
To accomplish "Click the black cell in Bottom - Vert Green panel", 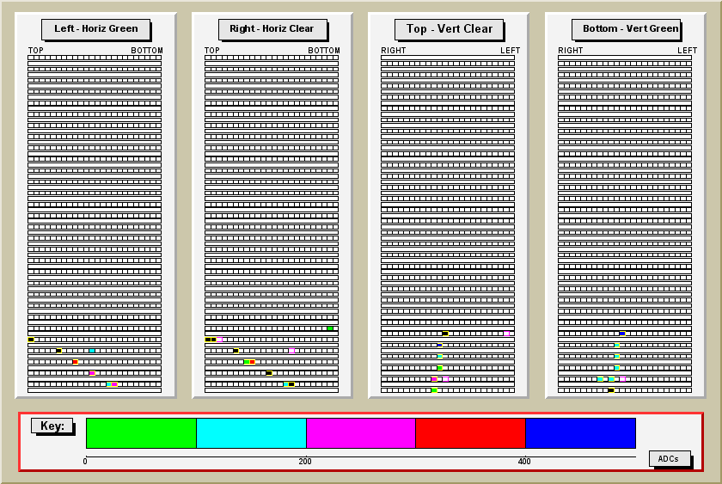I will pyautogui.click(x=611, y=390).
